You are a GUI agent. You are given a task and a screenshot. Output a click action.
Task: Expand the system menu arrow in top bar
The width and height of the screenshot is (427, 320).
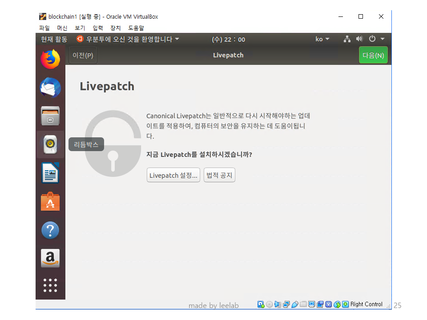pyautogui.click(x=383, y=39)
